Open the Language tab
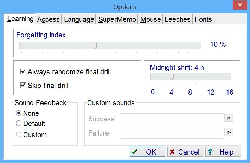Viewport: 250px width, 163px height. tap(79, 19)
